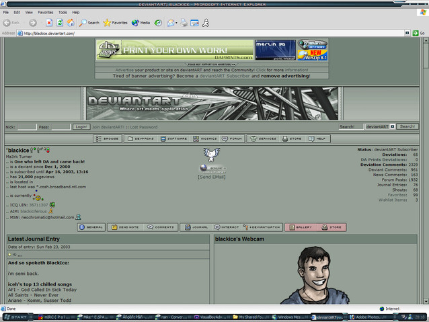Open the Merlin 3D ad banner
429x322 pixels.
[x=275, y=50]
